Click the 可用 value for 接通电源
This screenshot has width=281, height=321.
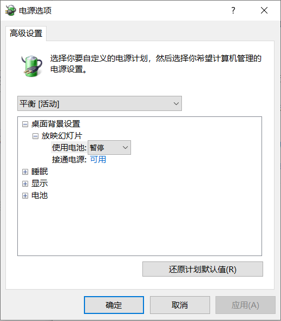pyautogui.click(x=98, y=160)
